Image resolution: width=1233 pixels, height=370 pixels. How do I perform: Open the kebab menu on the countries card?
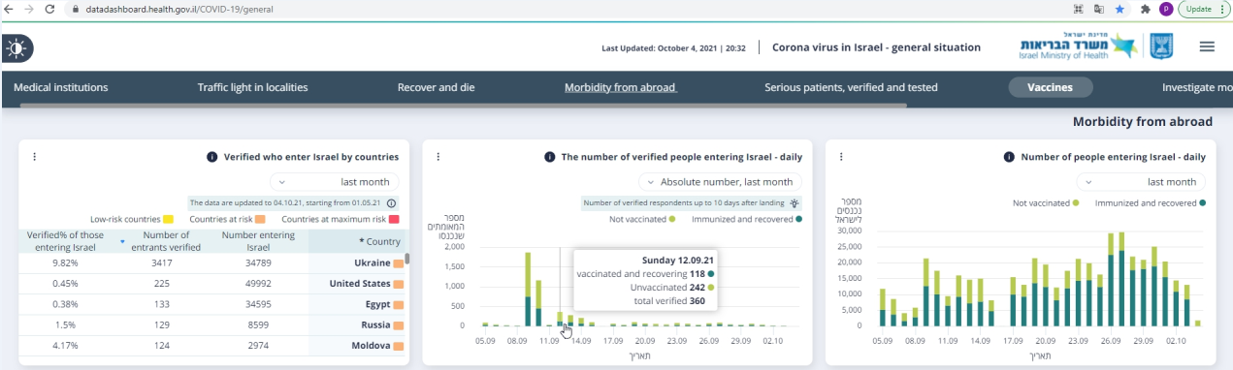click(x=34, y=156)
